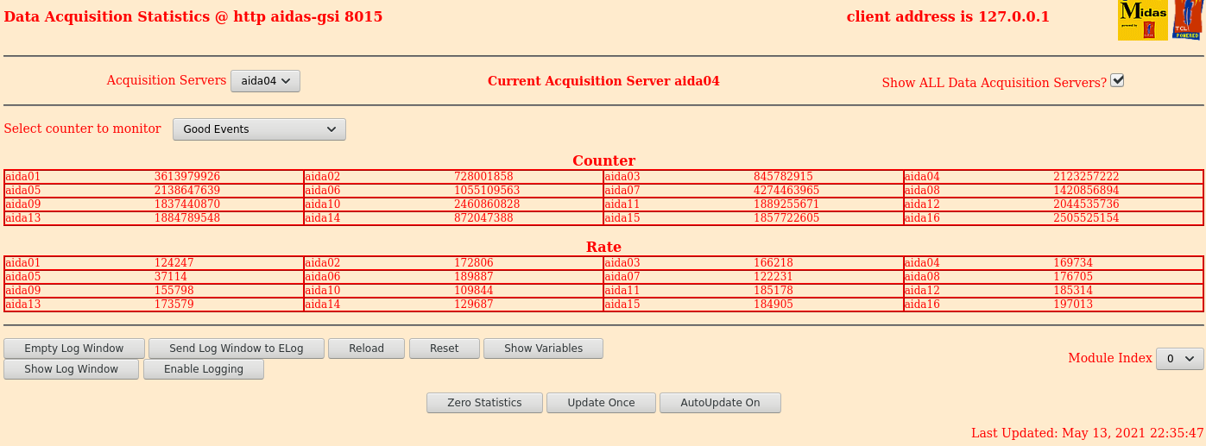Select rate value 37114
This screenshot has height=446, width=1206.
tap(171, 277)
